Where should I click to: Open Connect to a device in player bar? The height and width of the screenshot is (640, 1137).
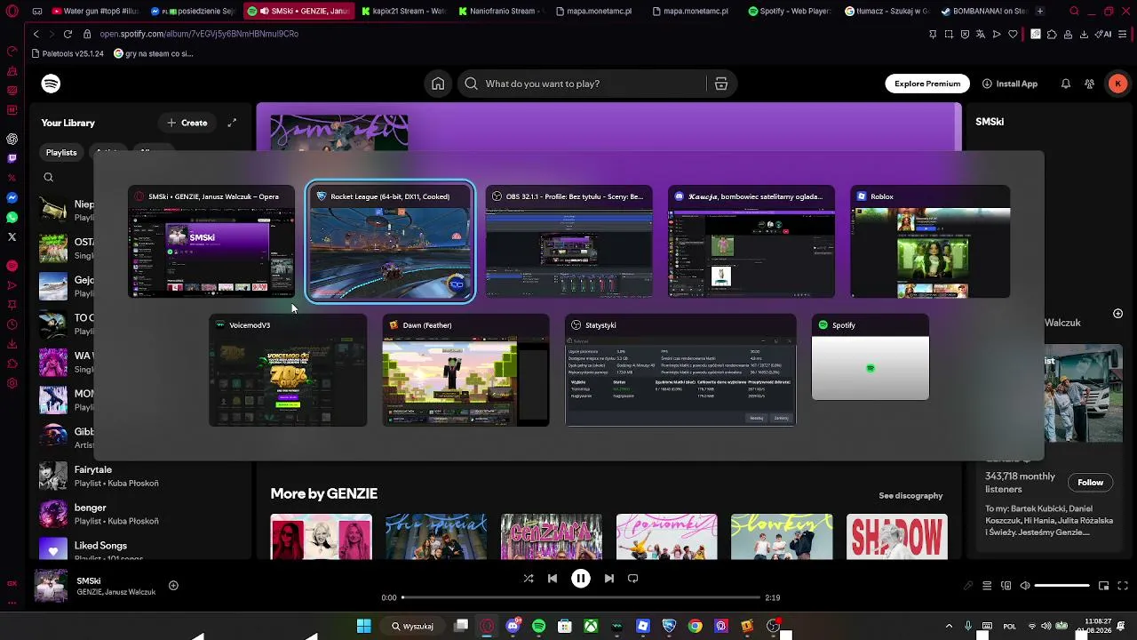(1006, 586)
